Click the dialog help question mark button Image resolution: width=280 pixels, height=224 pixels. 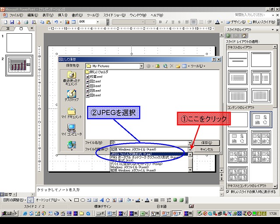(214, 59)
